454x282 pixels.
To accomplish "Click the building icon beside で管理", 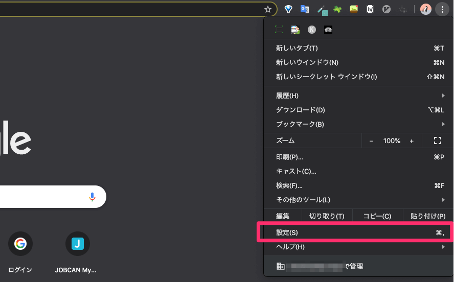I will [x=280, y=266].
